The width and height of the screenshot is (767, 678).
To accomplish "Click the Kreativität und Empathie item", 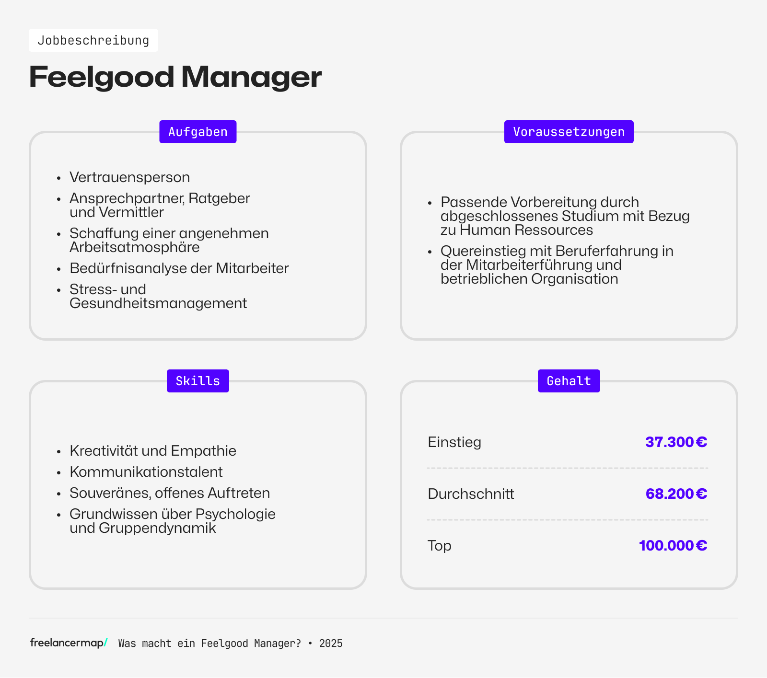I will click(x=152, y=451).
